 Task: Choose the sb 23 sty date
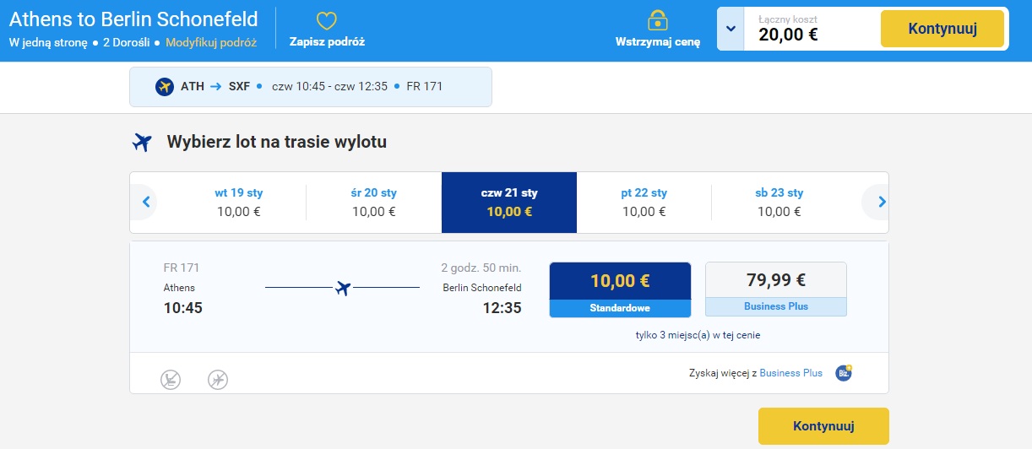pyautogui.click(x=779, y=203)
